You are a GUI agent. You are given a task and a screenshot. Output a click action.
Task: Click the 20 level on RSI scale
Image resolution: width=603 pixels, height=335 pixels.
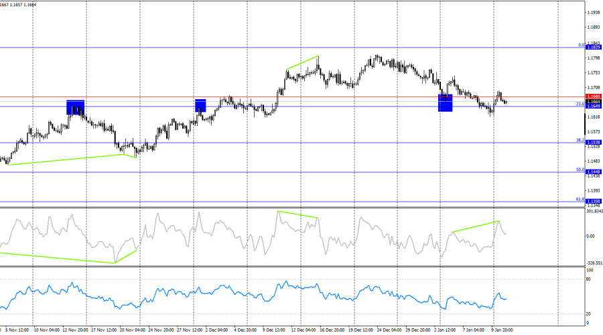pos(588,314)
